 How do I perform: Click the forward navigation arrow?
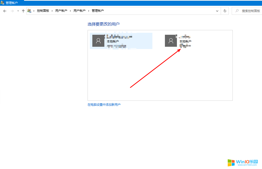12,11
